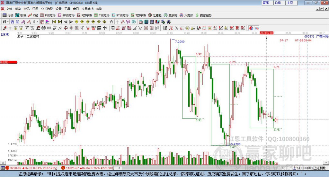The height and width of the screenshot is (177, 329).
Task: Open the 交易委托 menu
Action: (87, 9)
